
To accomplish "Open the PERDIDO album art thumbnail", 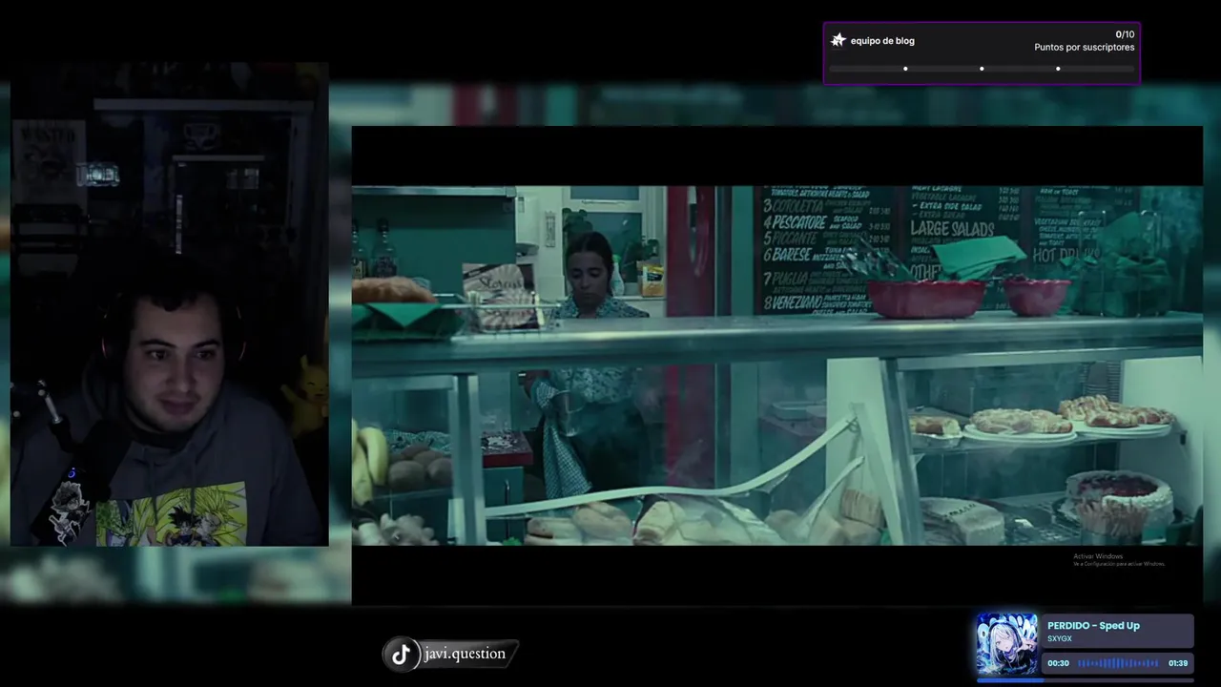I will 1006,644.
